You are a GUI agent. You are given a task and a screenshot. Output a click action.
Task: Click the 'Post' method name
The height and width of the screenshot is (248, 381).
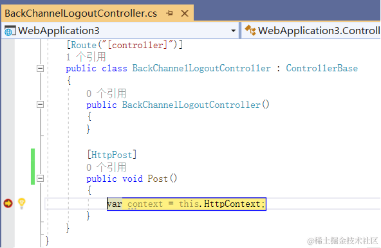[158, 179]
